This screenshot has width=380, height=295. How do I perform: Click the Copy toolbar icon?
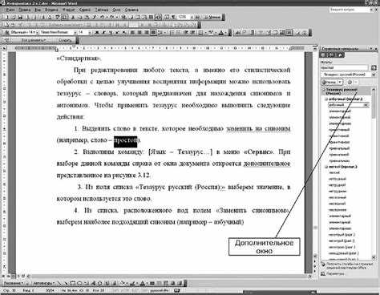(80, 17)
